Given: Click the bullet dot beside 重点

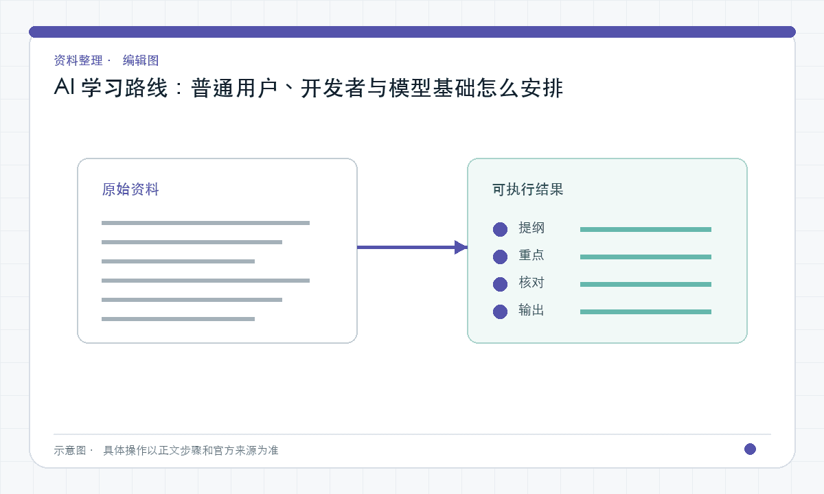Looking at the screenshot, I should pos(500,257).
